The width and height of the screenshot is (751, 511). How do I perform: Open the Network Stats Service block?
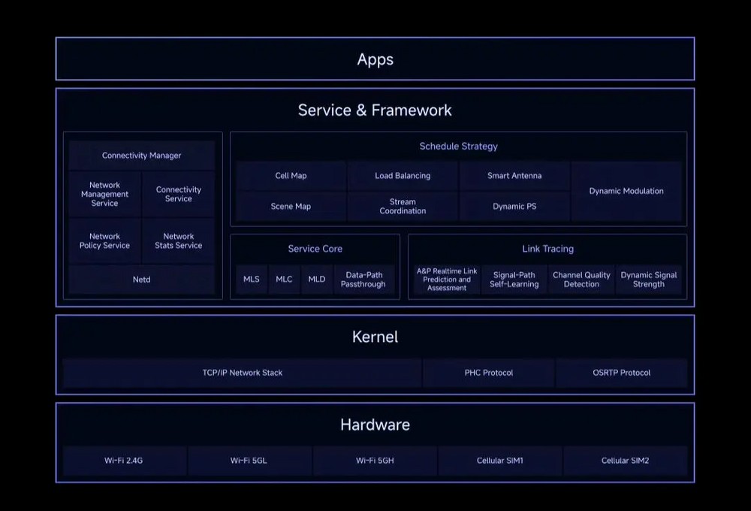[179, 241]
